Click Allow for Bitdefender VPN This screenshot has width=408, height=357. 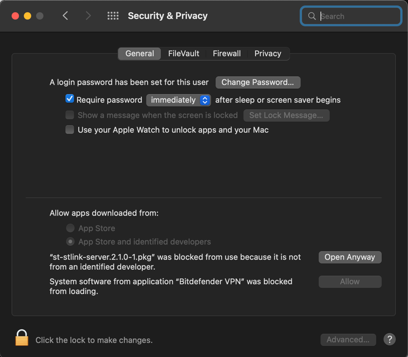click(350, 282)
